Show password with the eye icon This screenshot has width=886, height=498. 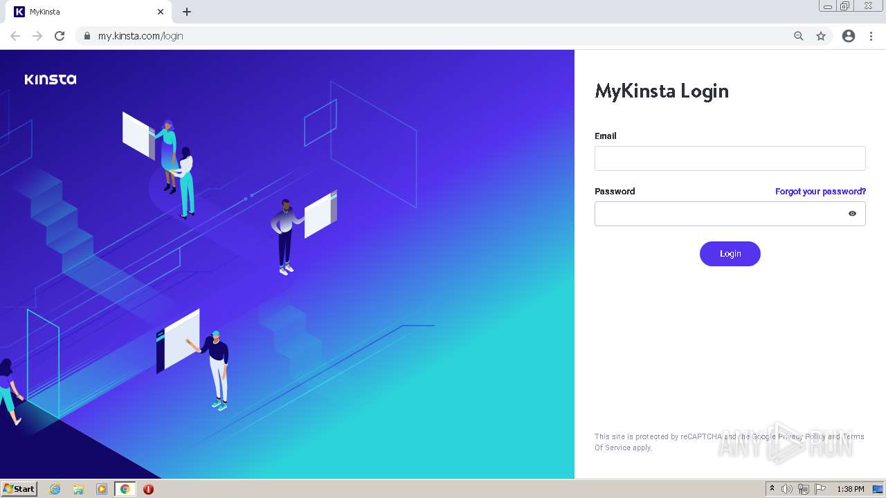tap(852, 214)
